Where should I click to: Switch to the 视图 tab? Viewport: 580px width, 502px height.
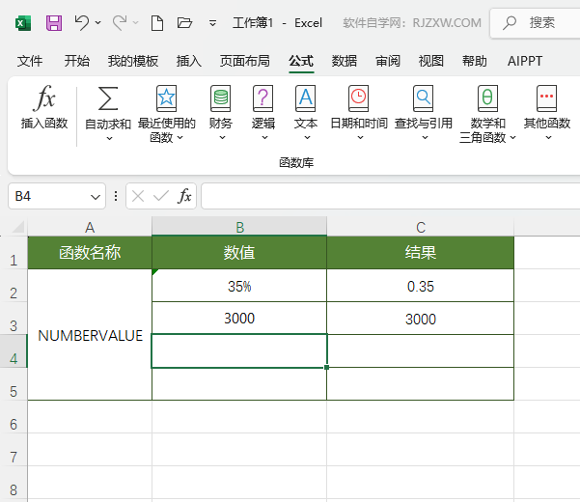431,61
